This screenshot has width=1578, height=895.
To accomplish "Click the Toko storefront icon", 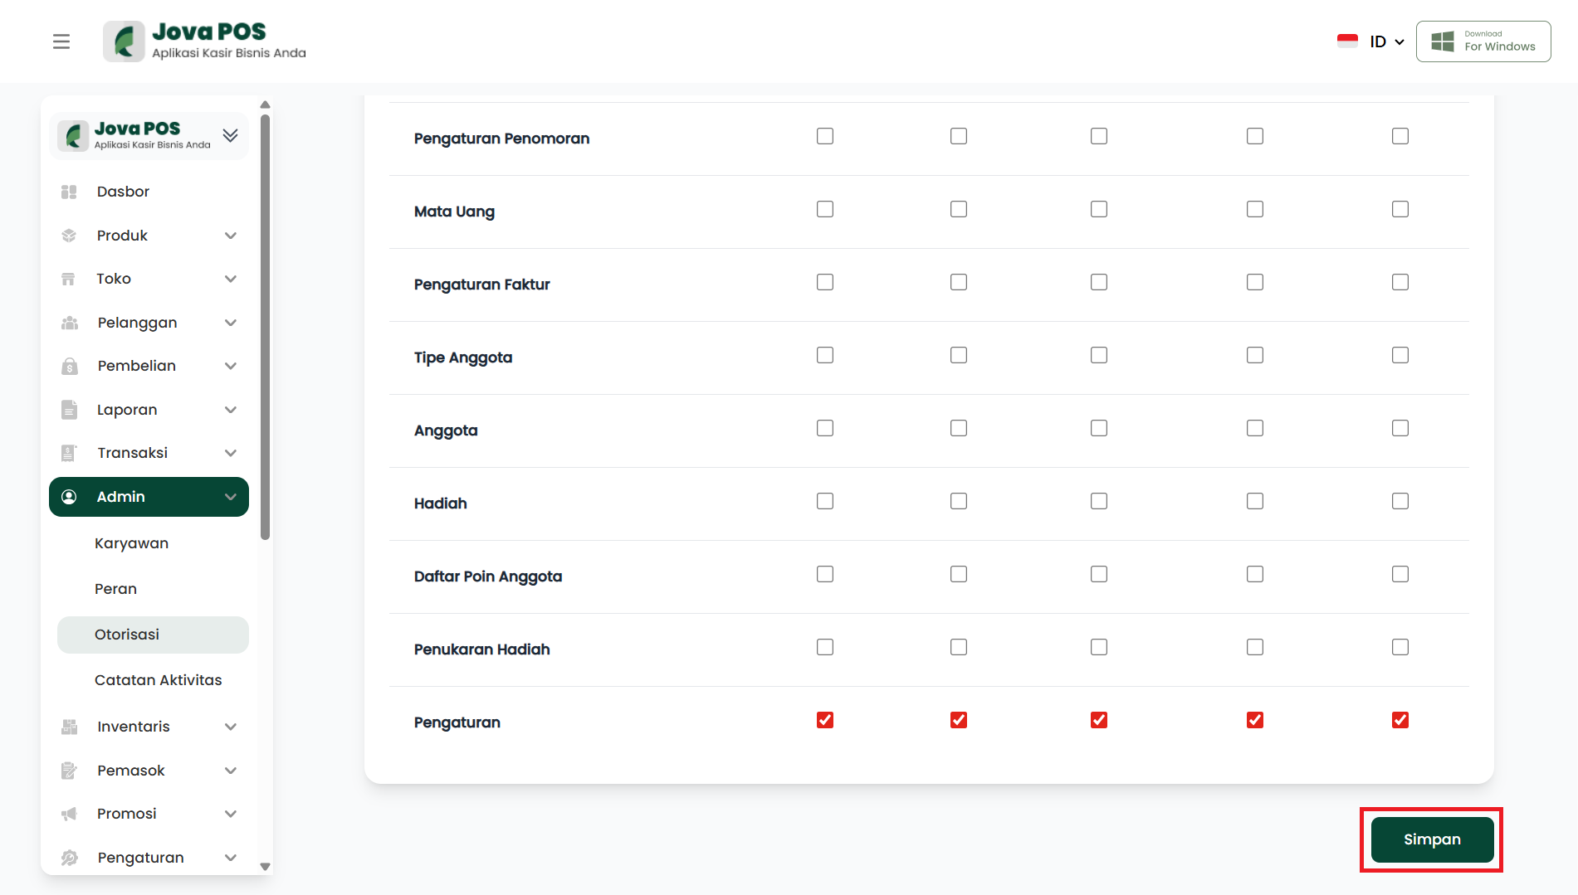I will click(x=69, y=279).
